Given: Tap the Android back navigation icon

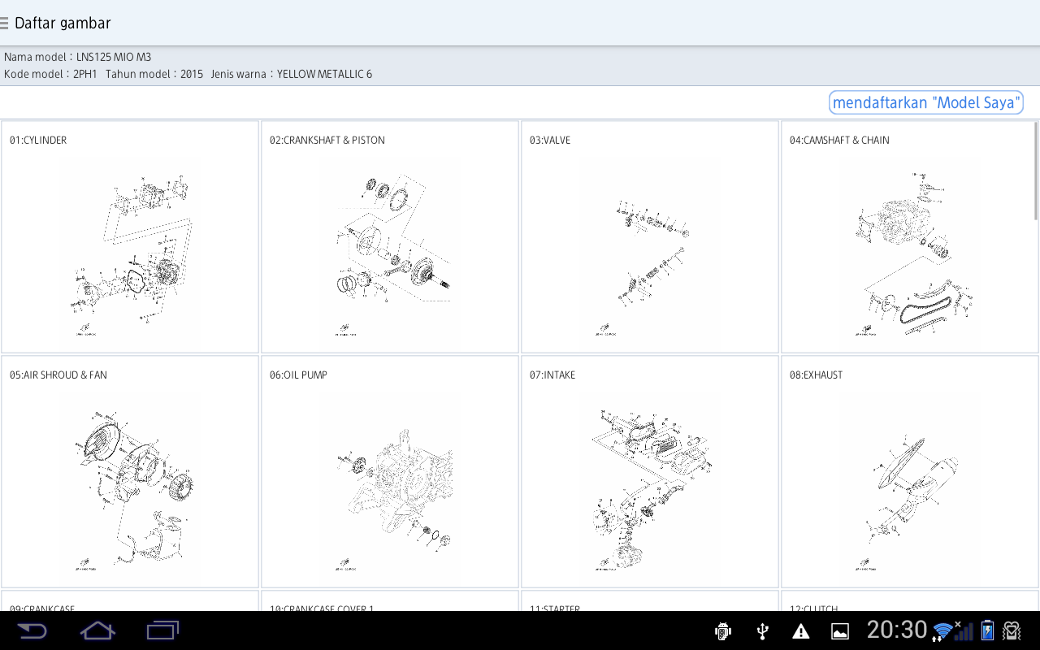Looking at the screenshot, I should [x=32, y=630].
